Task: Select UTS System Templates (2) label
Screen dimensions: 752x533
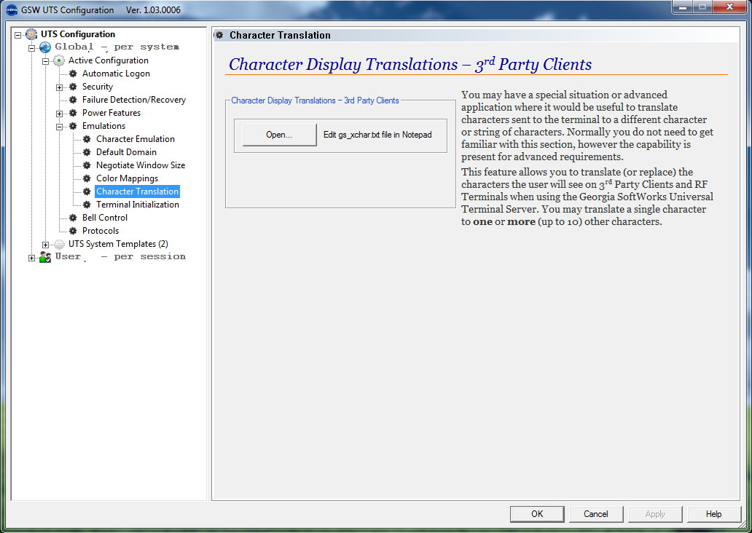Action: (x=118, y=244)
